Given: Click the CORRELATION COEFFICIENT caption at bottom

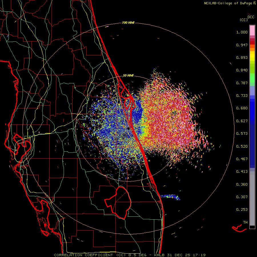Looking at the screenshot, I should point(130,255).
